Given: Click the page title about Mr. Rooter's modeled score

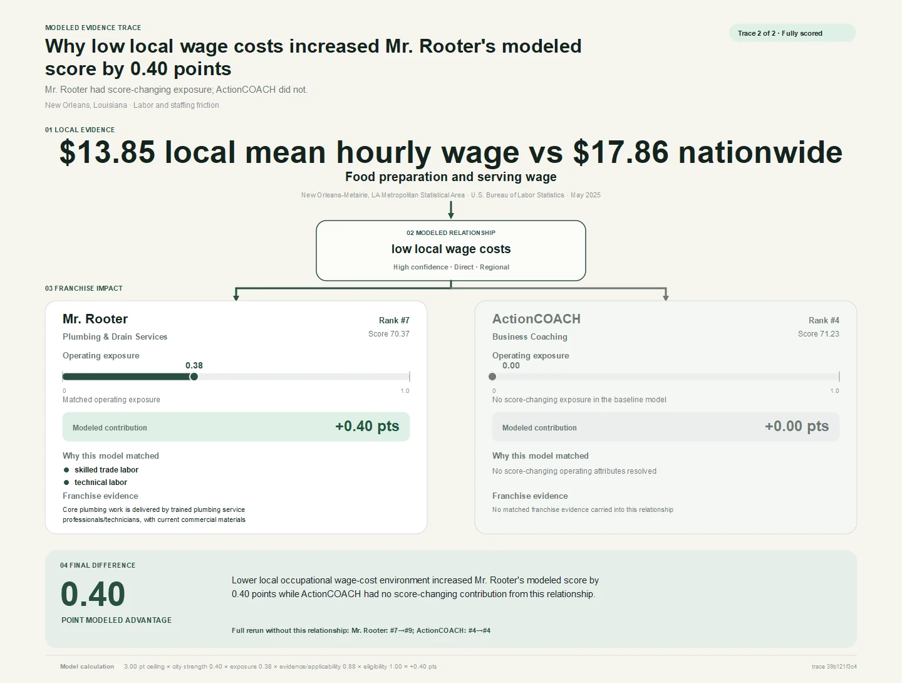Looking at the screenshot, I should 313,57.
